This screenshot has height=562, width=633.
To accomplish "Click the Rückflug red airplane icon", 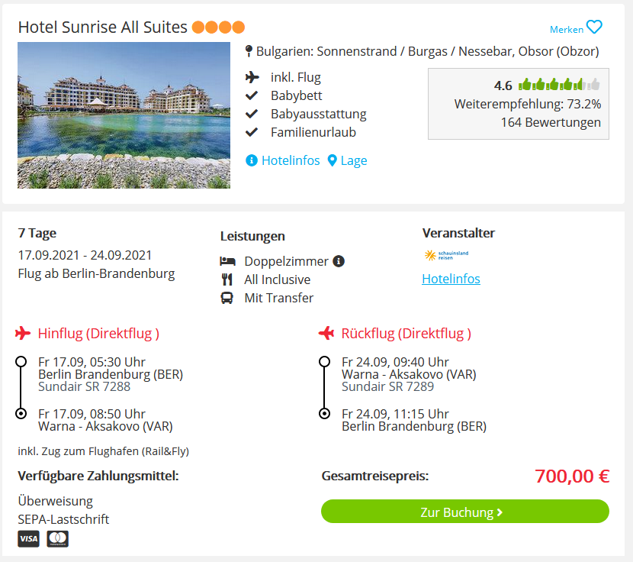I will (x=326, y=333).
